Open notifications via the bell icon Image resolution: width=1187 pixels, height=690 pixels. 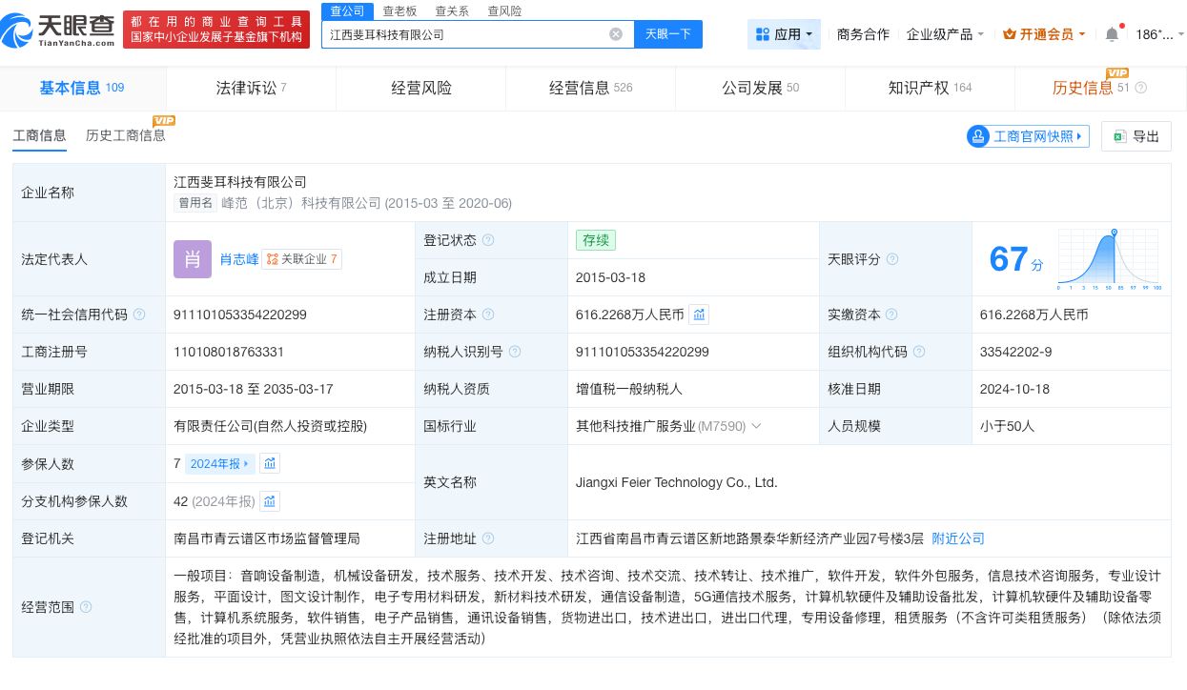(1111, 31)
